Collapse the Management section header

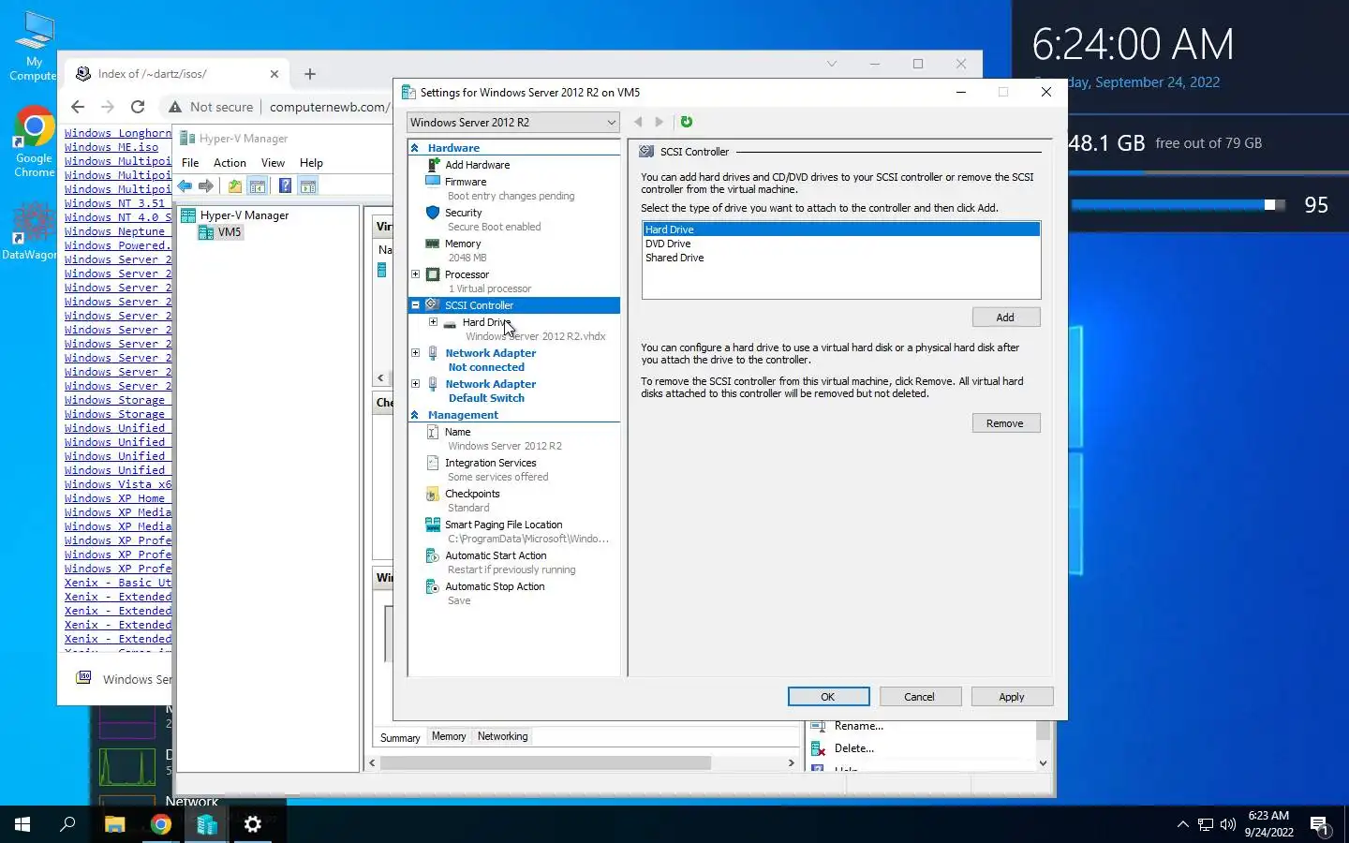click(415, 415)
